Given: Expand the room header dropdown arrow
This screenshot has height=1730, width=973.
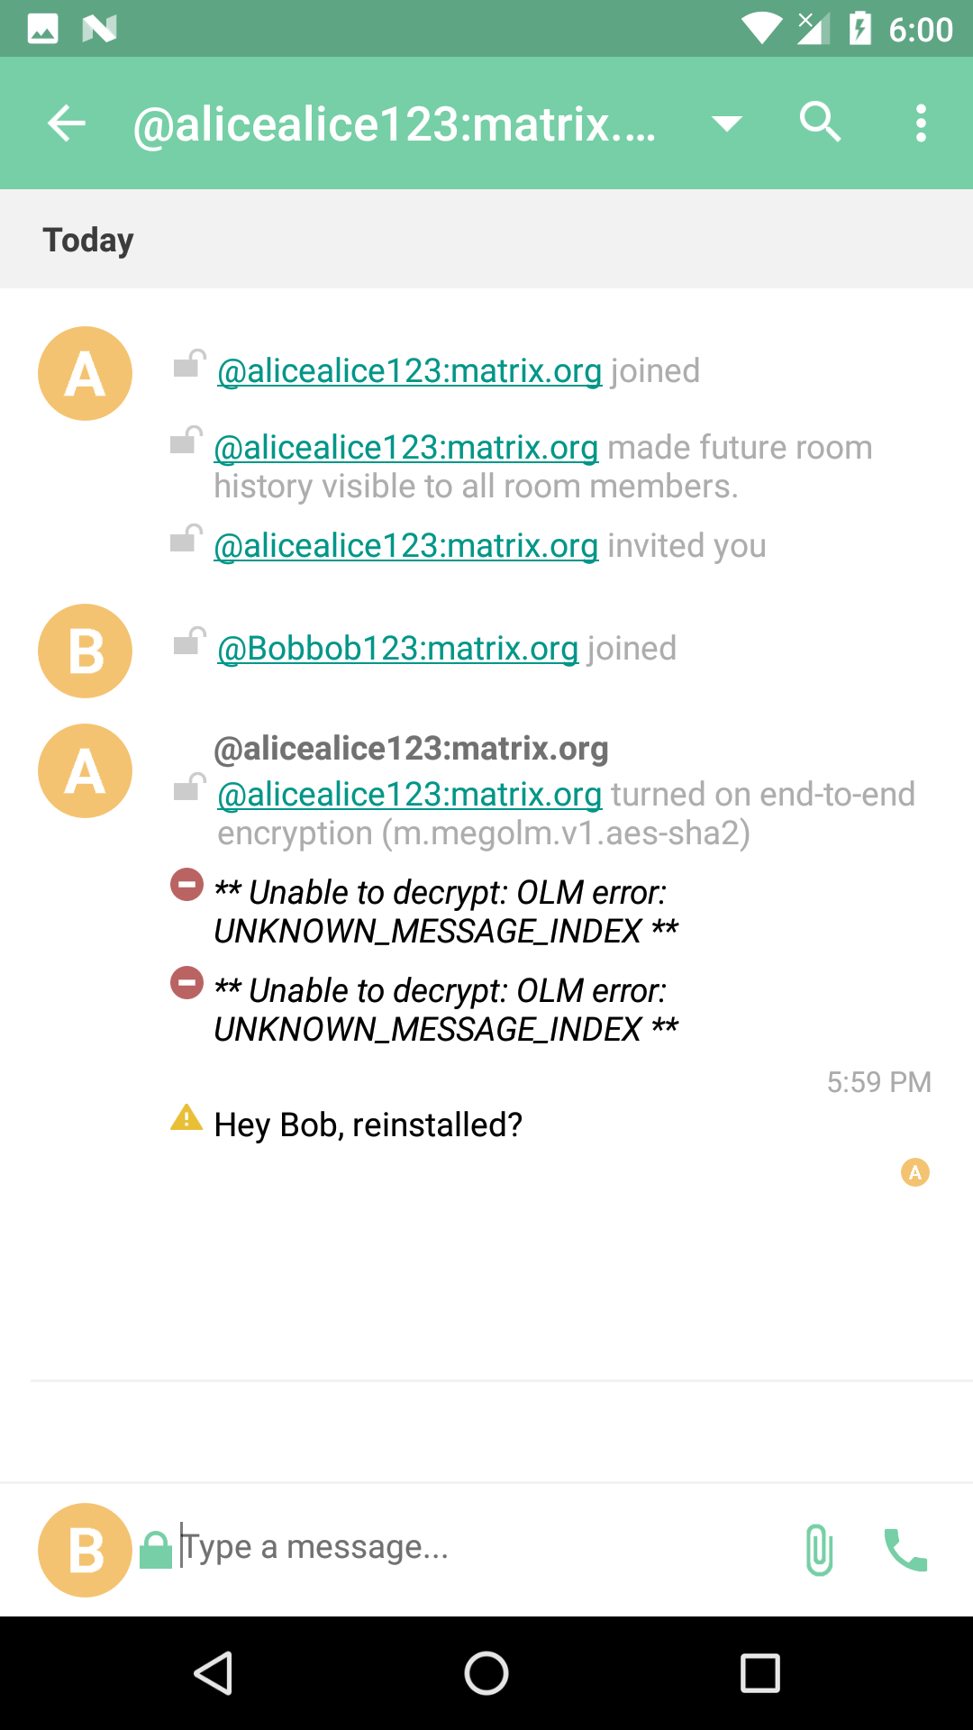Looking at the screenshot, I should (x=726, y=123).
